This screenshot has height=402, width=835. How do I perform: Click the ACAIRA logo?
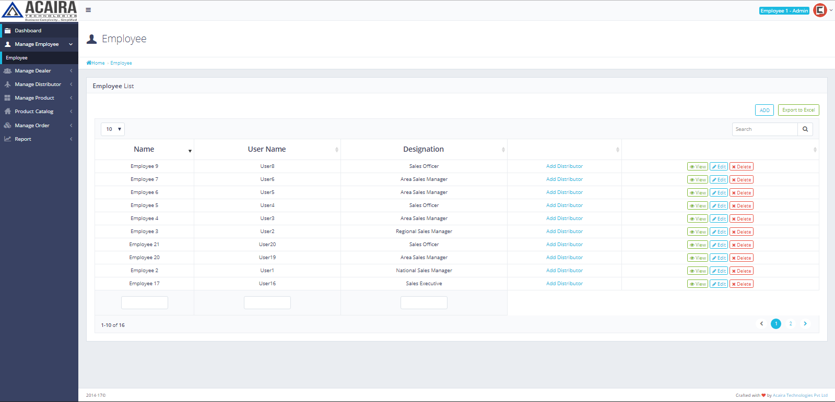click(x=39, y=11)
